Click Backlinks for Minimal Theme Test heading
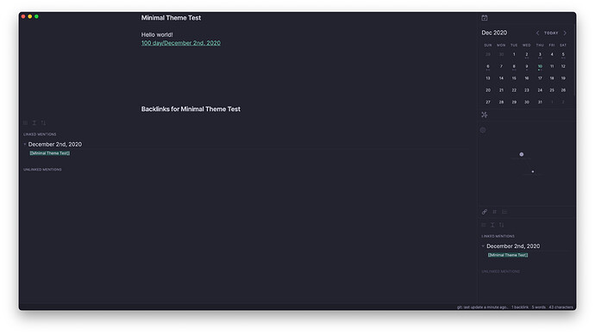This screenshot has height=335, width=595. coord(191,109)
